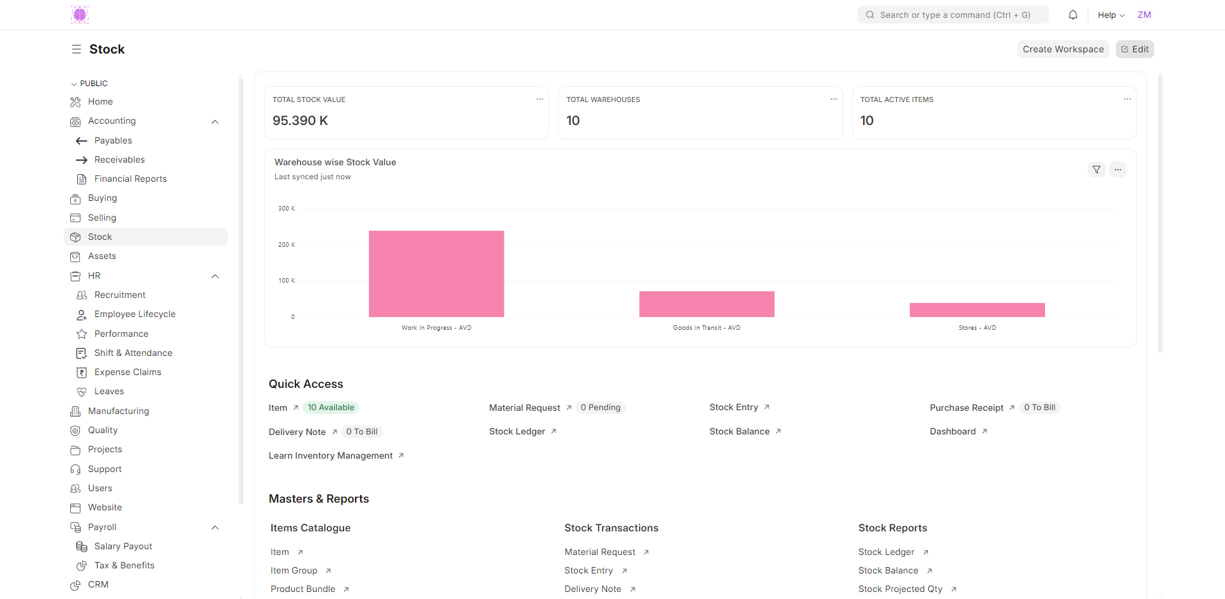Click the Stores - AVD bar
1225x599 pixels.
click(977, 310)
